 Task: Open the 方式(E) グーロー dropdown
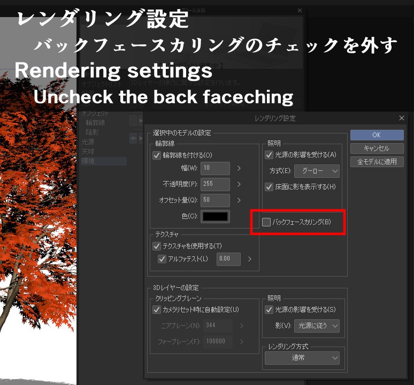click(317, 171)
